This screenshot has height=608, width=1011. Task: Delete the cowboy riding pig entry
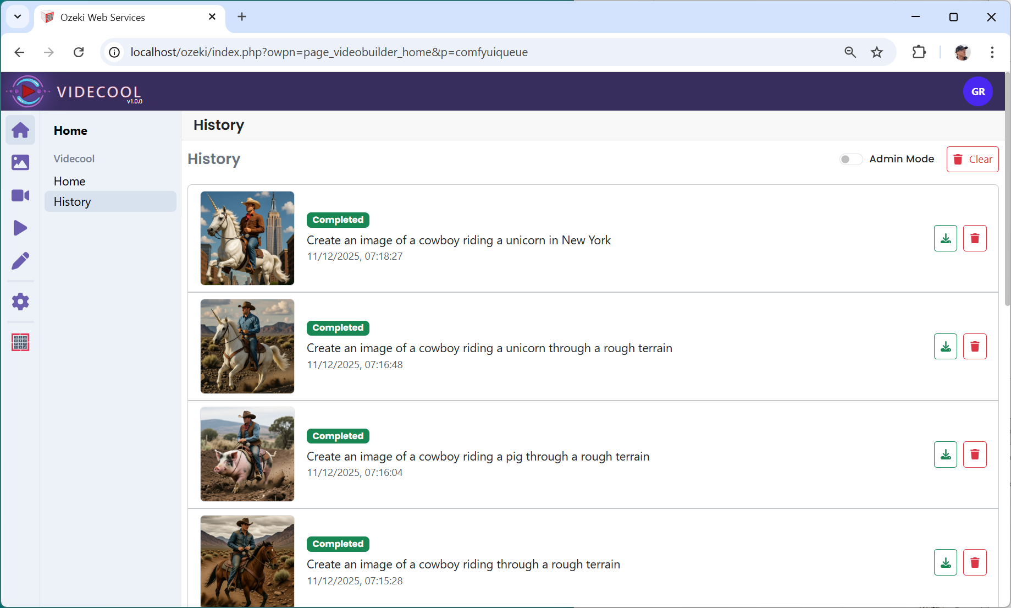pos(974,454)
